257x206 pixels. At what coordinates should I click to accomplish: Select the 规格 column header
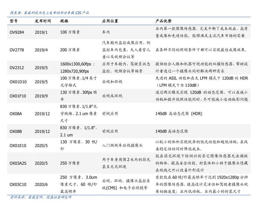pos(64,21)
